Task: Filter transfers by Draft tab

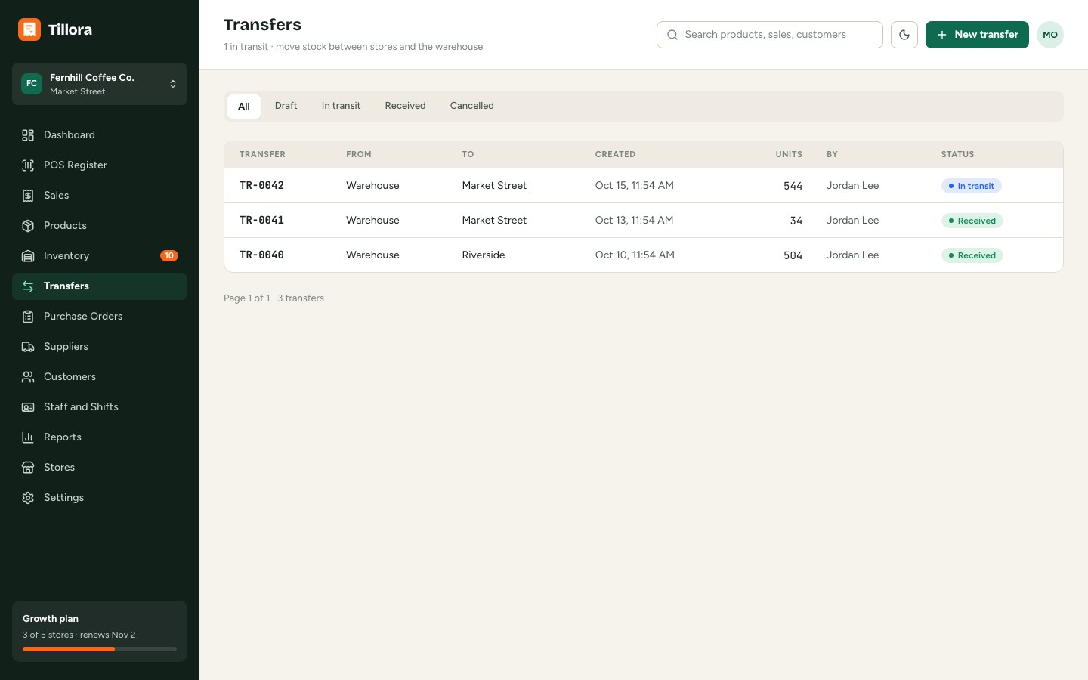Action: point(286,106)
